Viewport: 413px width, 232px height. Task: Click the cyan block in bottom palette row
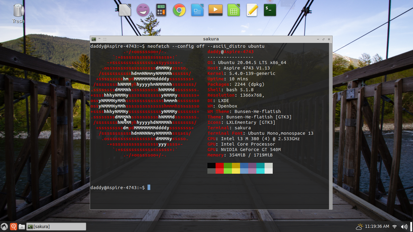point(260,171)
